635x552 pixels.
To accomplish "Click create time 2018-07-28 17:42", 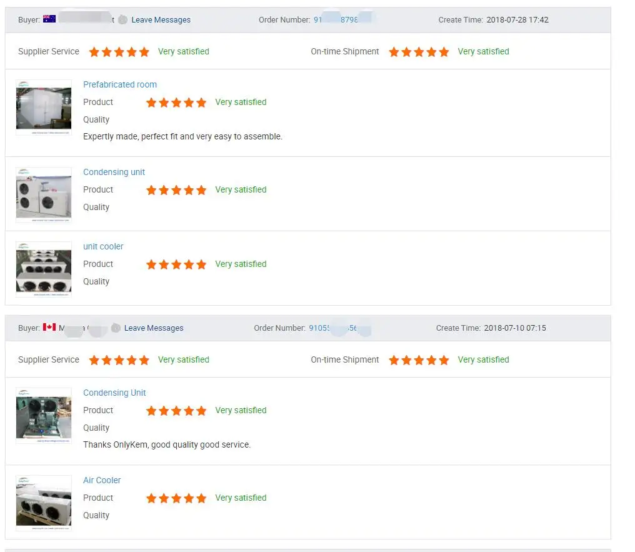I will pyautogui.click(x=517, y=20).
